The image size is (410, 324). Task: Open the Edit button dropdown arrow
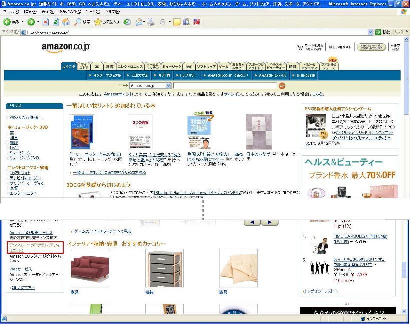(169, 22)
